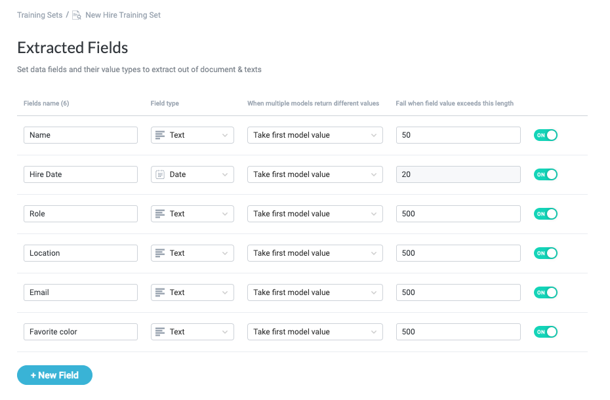Click the text type icon in the Email row
This screenshot has height=400, width=610.
coord(159,292)
